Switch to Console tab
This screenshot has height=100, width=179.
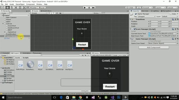coord(5,53)
